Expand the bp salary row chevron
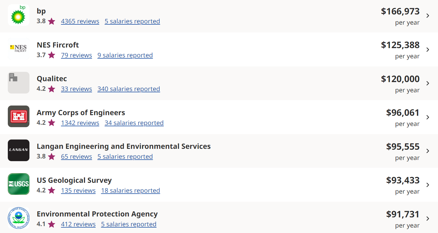 pyautogui.click(x=428, y=16)
